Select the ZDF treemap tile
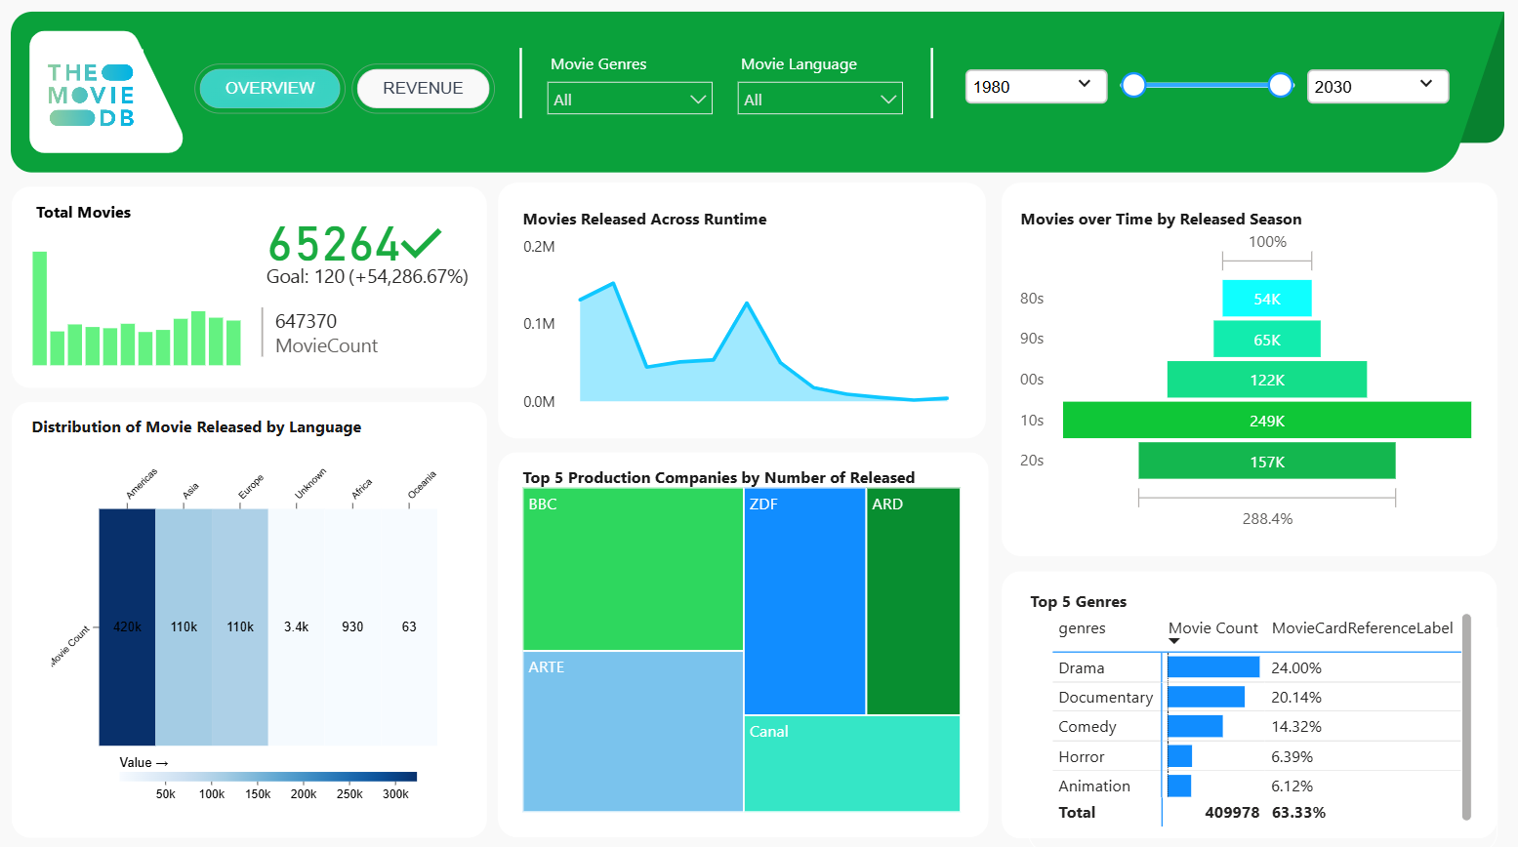The image size is (1518, 847). point(804,601)
